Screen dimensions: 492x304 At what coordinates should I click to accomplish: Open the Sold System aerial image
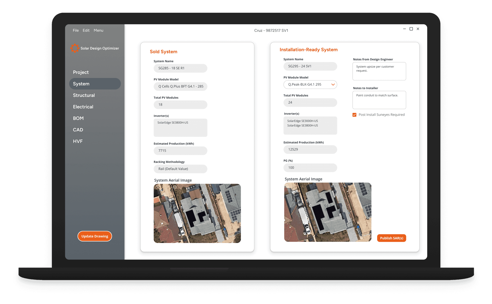point(197,213)
